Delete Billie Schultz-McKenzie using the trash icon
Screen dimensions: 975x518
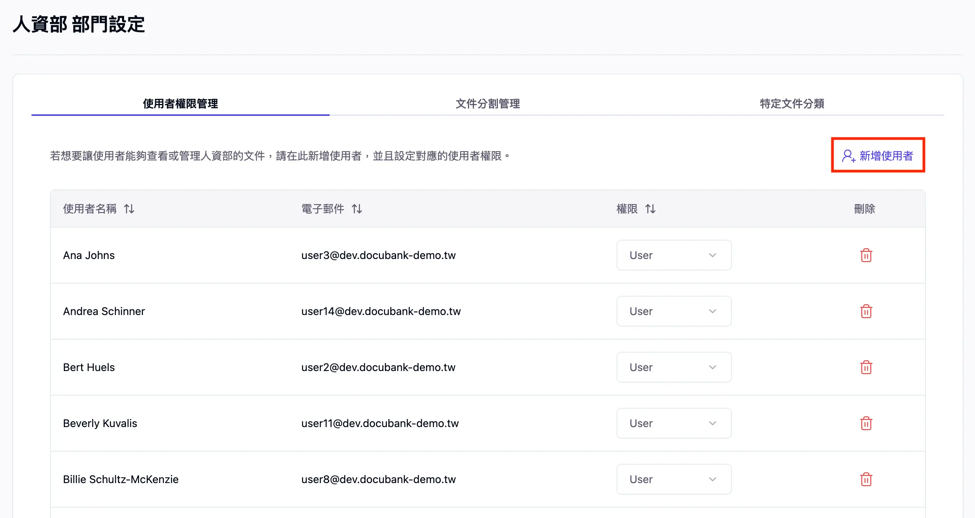click(866, 479)
